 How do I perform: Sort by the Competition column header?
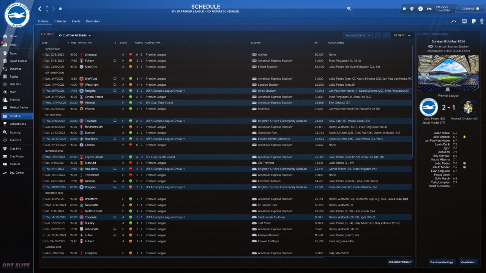[x=153, y=42]
